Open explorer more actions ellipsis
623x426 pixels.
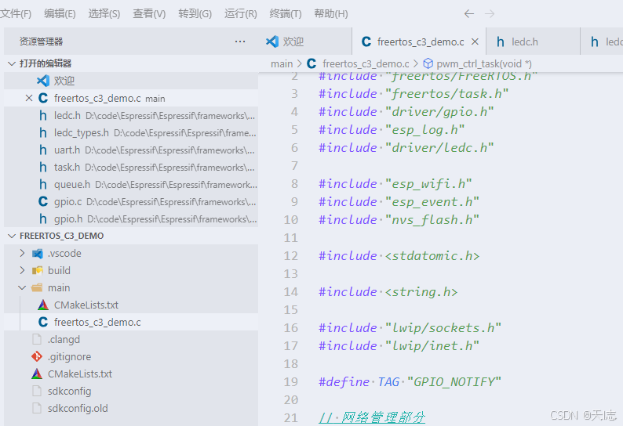(240, 42)
